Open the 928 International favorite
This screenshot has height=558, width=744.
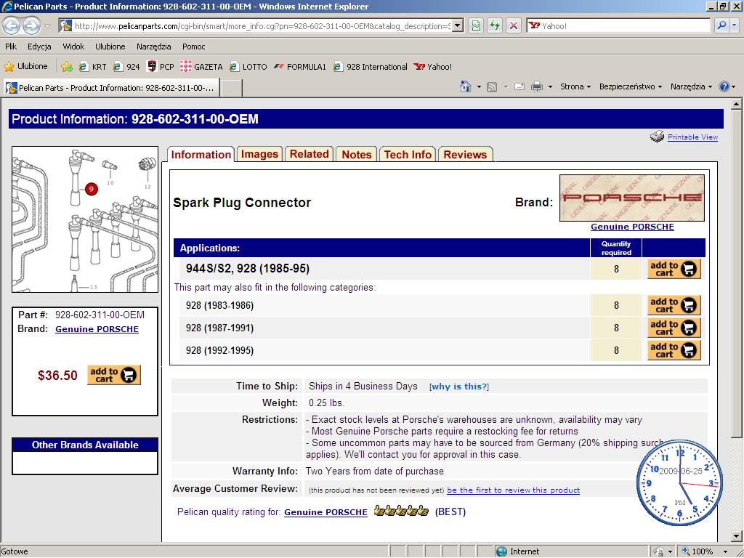click(370, 67)
